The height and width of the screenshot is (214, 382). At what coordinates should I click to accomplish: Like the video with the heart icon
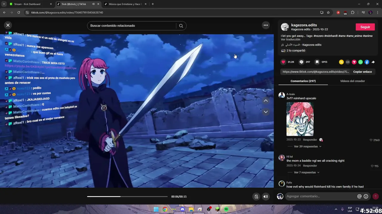pos(283,62)
